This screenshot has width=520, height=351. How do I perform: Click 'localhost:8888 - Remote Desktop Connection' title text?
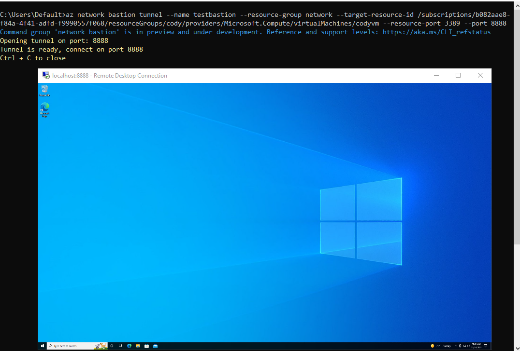(109, 75)
